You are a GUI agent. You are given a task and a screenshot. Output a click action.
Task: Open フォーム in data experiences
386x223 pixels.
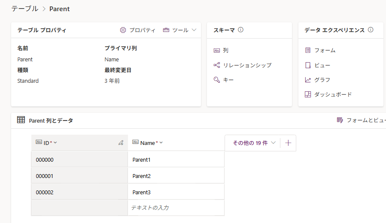(324, 51)
